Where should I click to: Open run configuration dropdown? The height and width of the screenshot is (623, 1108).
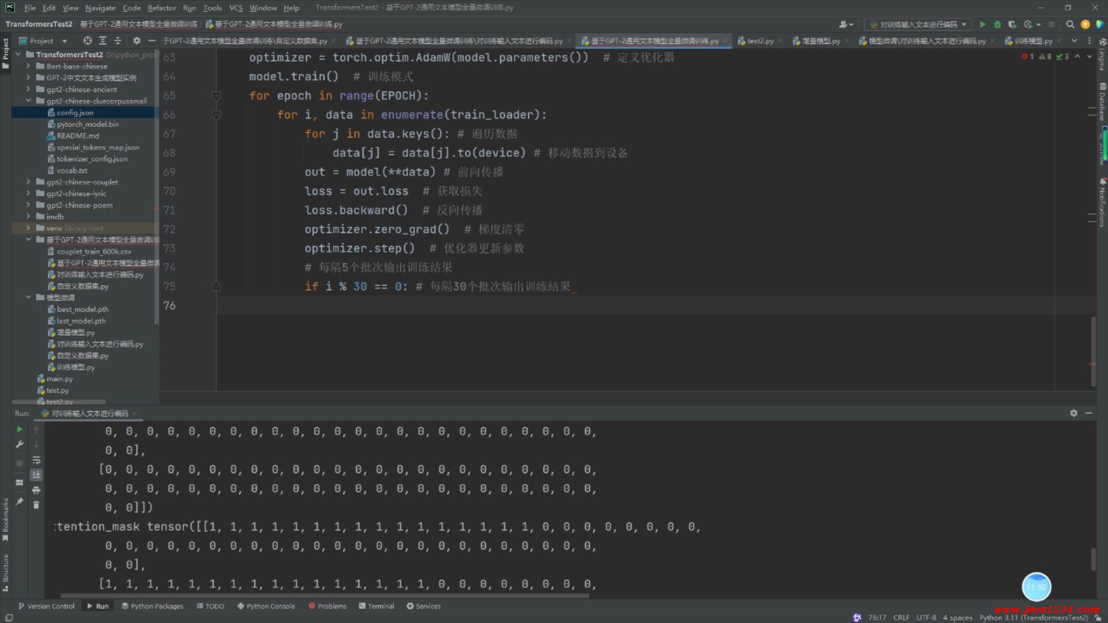918,24
